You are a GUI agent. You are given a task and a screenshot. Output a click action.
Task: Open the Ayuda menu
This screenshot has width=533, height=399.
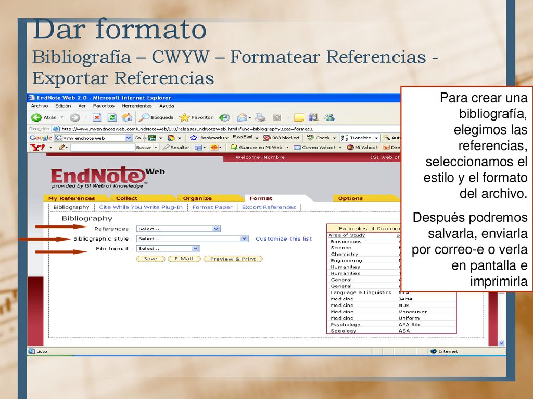click(x=167, y=106)
